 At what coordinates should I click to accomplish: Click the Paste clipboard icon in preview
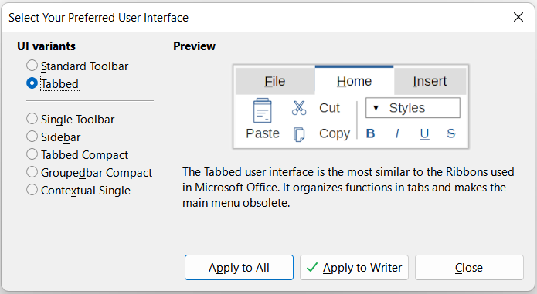pos(263,110)
